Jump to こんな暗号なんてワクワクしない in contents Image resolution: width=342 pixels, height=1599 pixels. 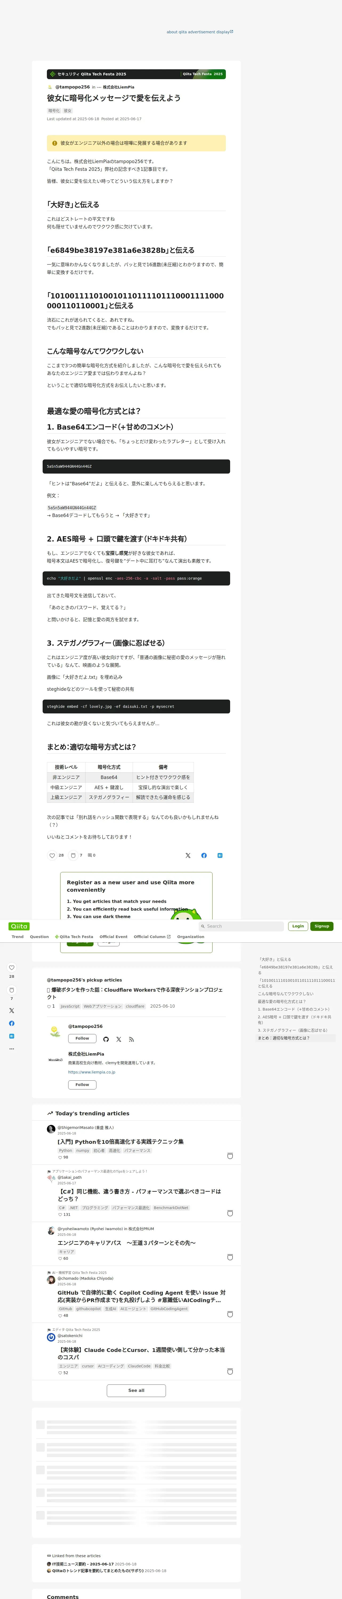[286, 994]
